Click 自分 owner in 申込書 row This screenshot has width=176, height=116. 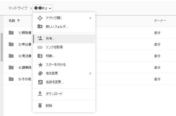[158, 44]
